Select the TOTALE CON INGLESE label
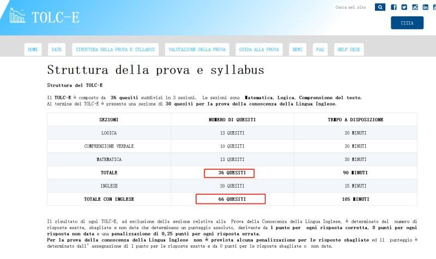The width and height of the screenshot is (436, 259). (x=108, y=199)
